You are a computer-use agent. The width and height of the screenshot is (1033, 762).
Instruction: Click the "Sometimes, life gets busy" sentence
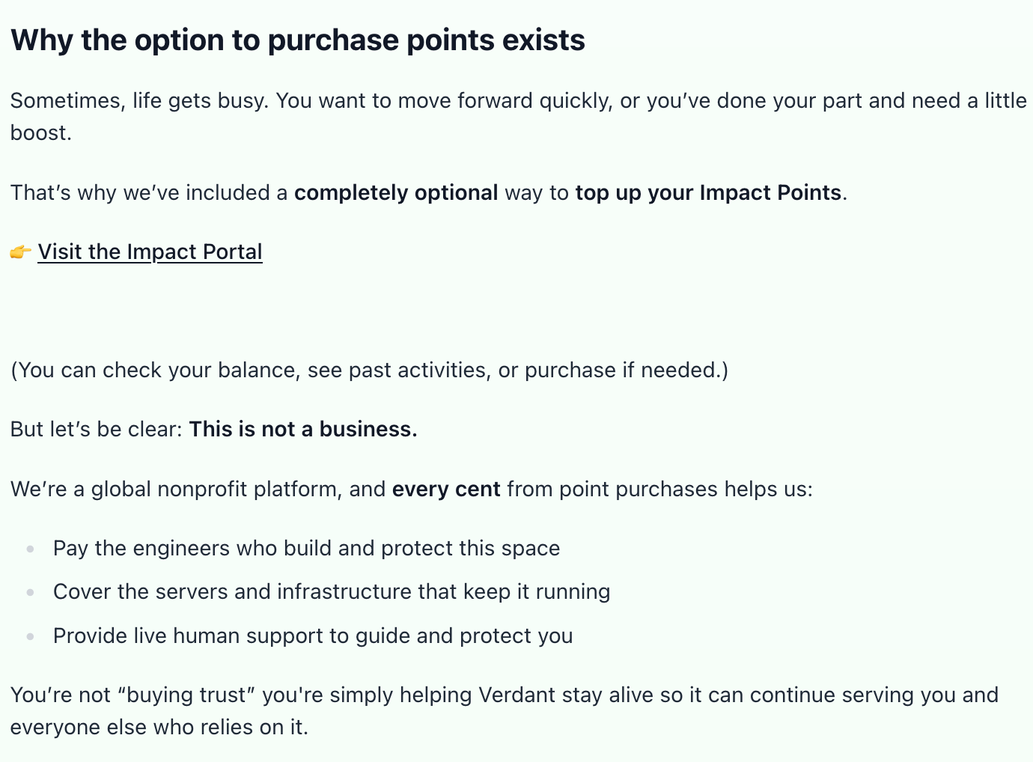tap(139, 101)
